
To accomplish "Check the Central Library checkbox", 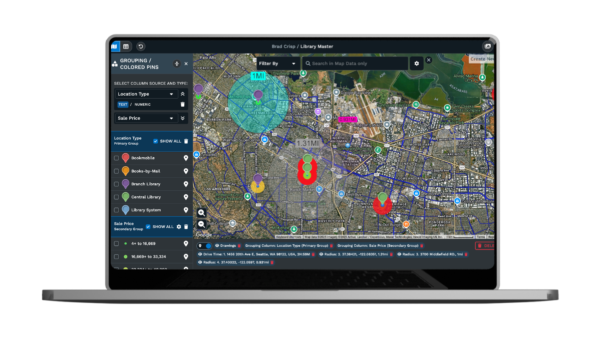I will [x=117, y=197].
